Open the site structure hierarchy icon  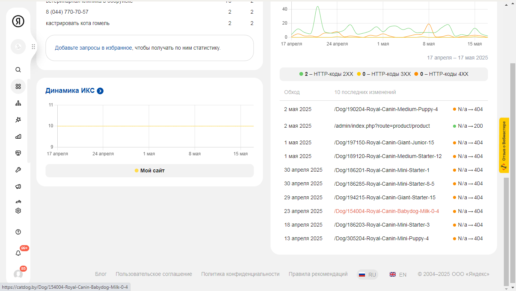(x=18, y=103)
